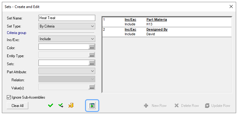Image resolution: width=238 pixels, height=115 pixels.
Task: Open the Set Type dropdown
Action: point(67,26)
